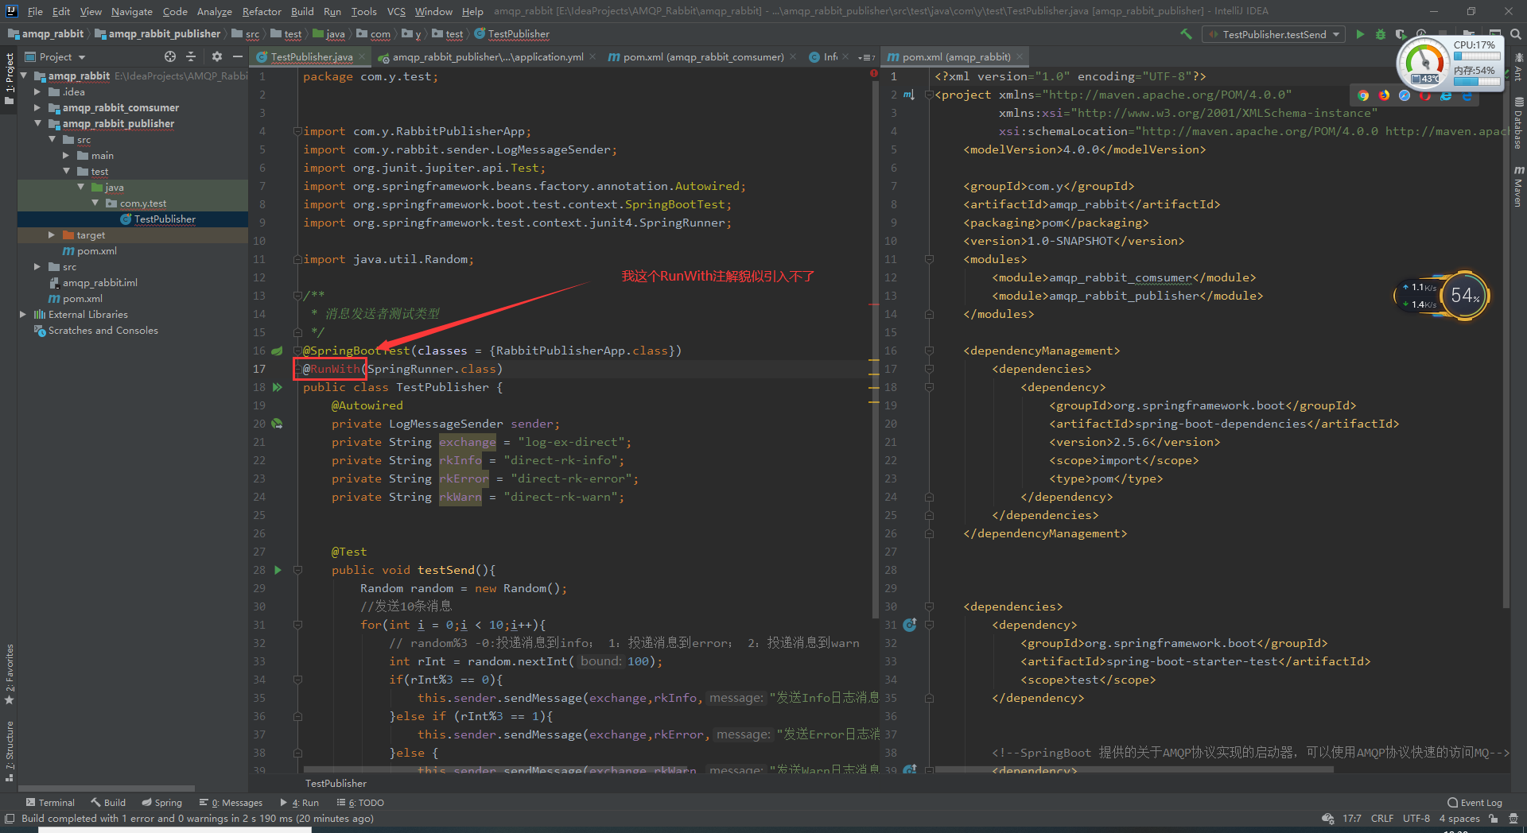Collapse the test folder

pyautogui.click(x=66, y=172)
